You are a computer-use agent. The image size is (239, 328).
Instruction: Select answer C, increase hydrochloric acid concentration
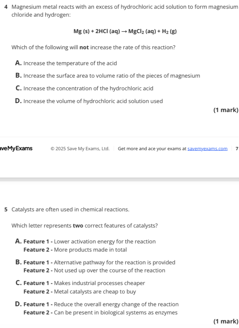(x=84, y=89)
